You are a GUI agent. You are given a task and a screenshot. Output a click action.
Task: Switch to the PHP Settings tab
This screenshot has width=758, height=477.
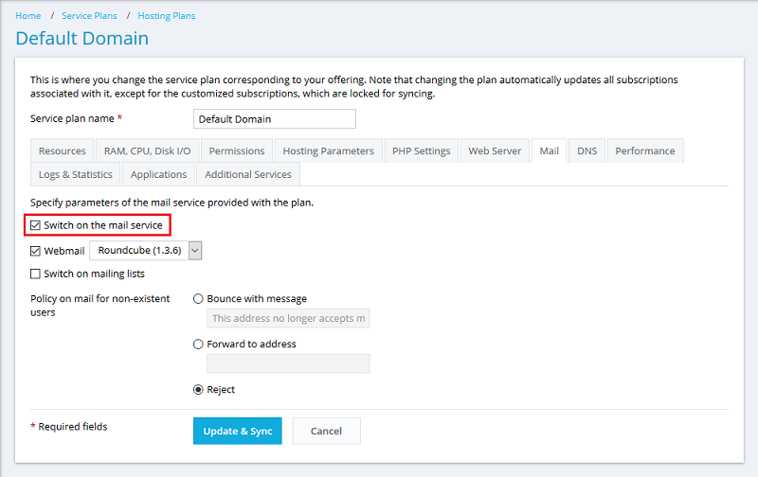pos(421,151)
